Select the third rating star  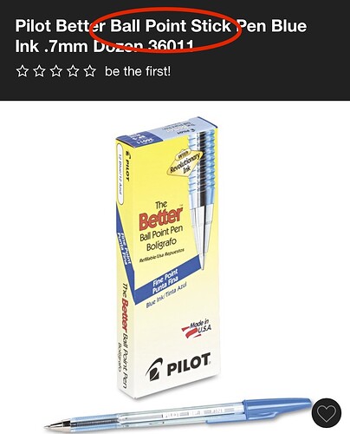click(56, 71)
